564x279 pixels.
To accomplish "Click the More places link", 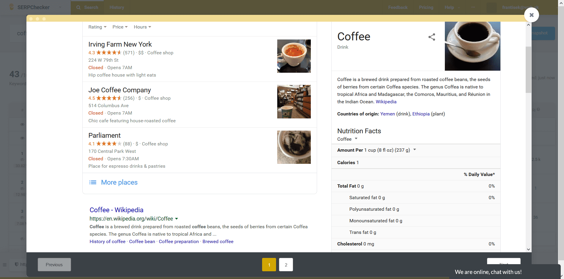I will pyautogui.click(x=119, y=182).
